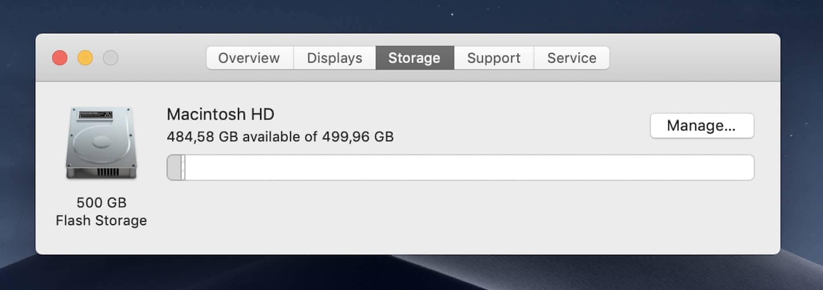Switch to the Overview tab
The width and height of the screenshot is (823, 290).
click(x=249, y=58)
